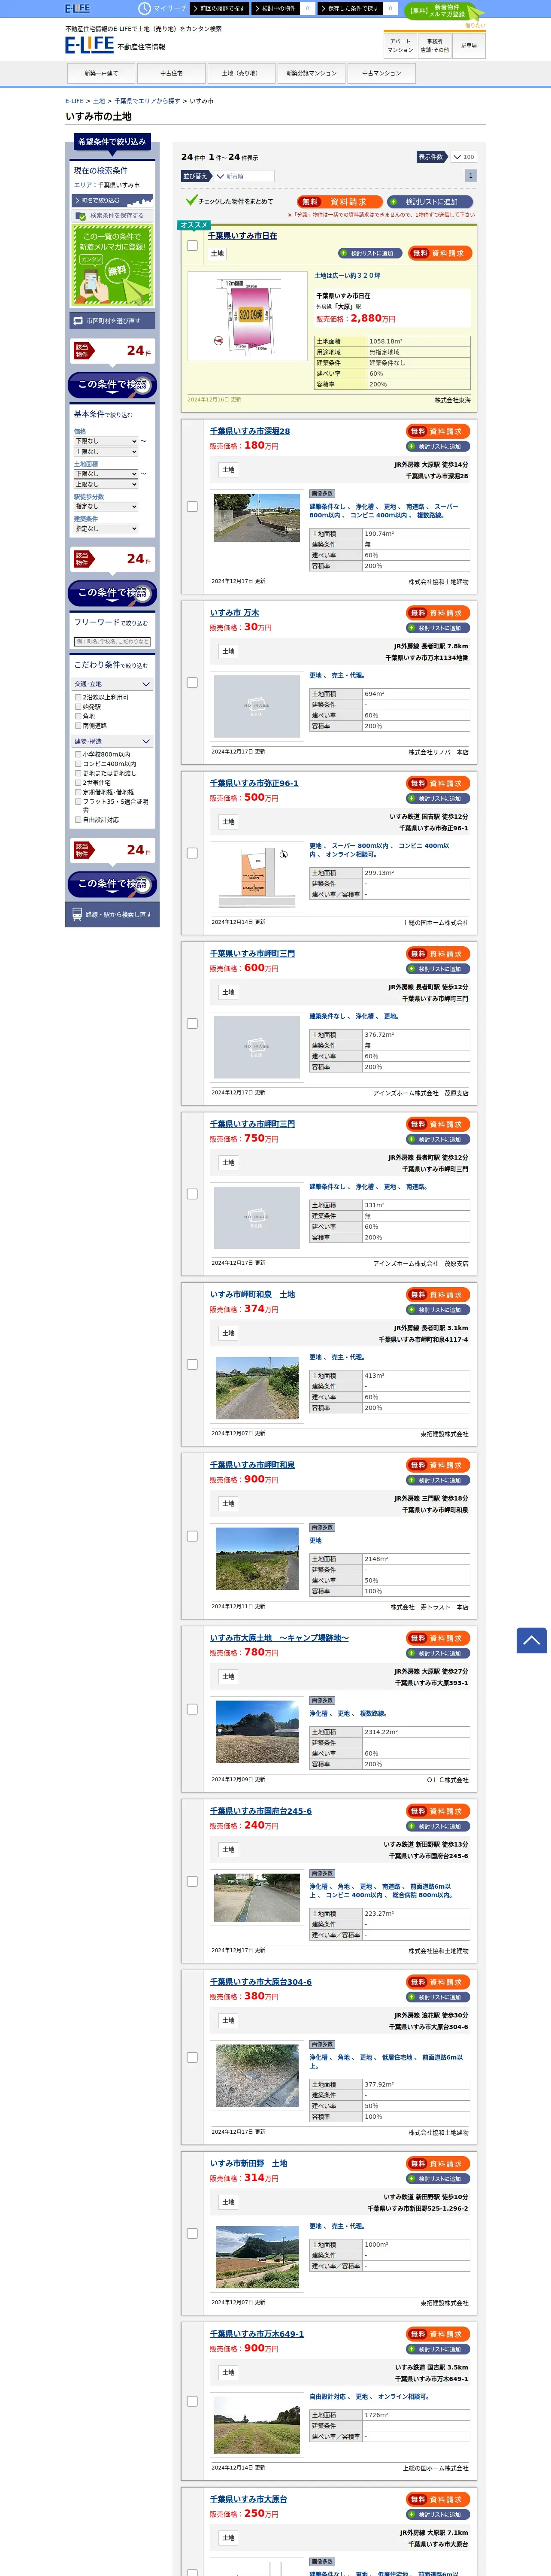Click 市区町村を選び直す swap icon button
This screenshot has width=551, height=2576.
[x=112, y=321]
